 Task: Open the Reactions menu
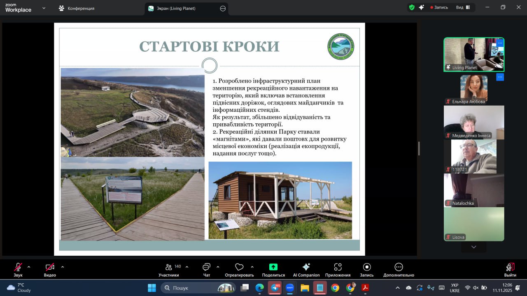pos(239,269)
